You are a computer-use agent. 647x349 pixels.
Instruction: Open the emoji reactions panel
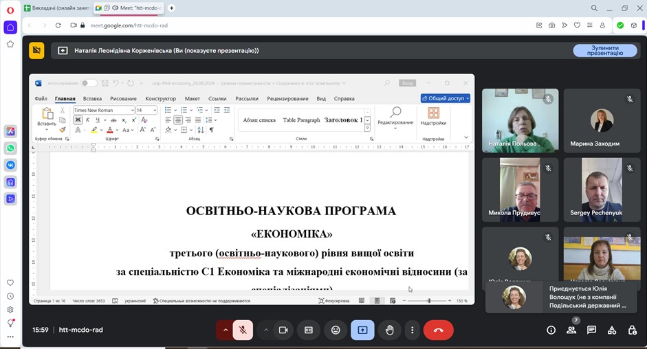336,330
